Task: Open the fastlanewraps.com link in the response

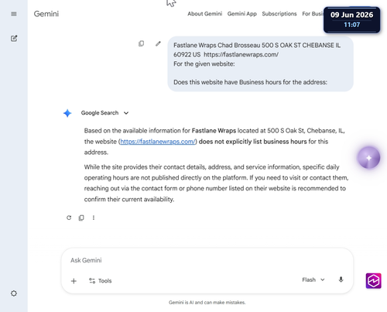Action: click(158, 142)
